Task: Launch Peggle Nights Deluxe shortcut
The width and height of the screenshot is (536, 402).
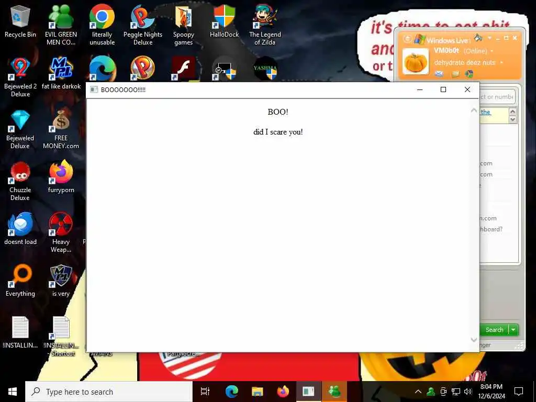Action: pos(143,25)
